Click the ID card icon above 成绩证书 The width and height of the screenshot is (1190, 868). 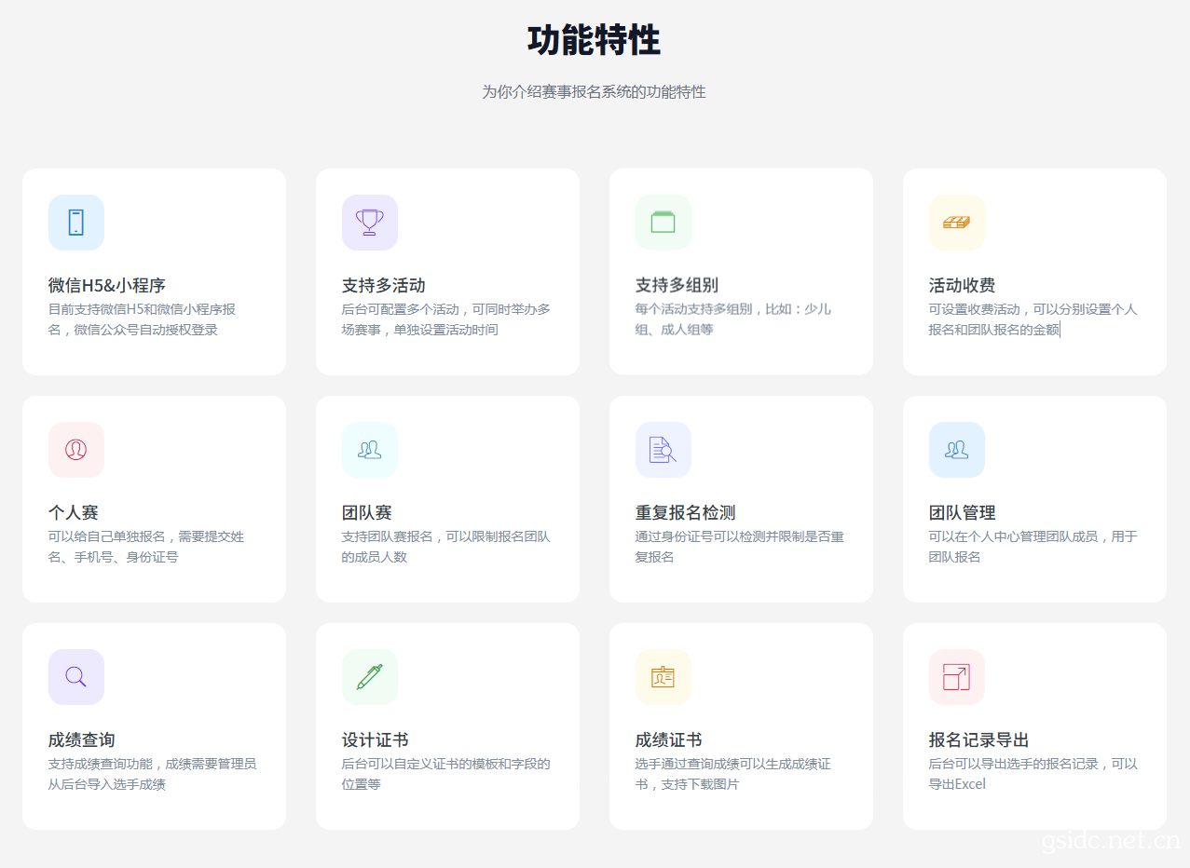pyautogui.click(x=663, y=677)
